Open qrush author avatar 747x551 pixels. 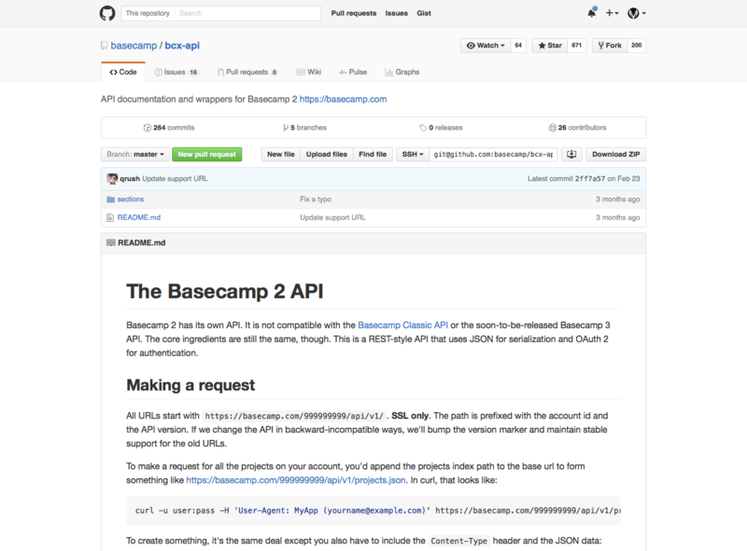tap(112, 178)
